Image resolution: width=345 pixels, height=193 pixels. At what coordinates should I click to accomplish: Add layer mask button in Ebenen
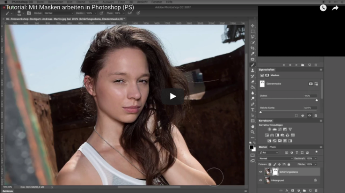click(x=292, y=191)
